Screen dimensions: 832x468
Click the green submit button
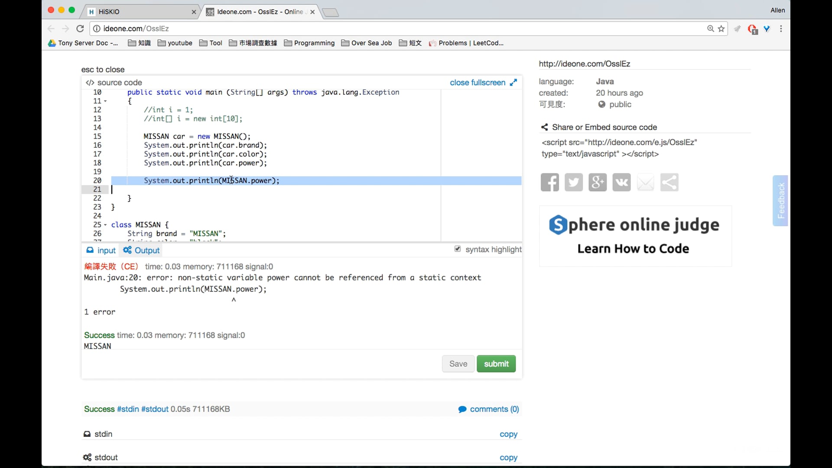(496, 364)
